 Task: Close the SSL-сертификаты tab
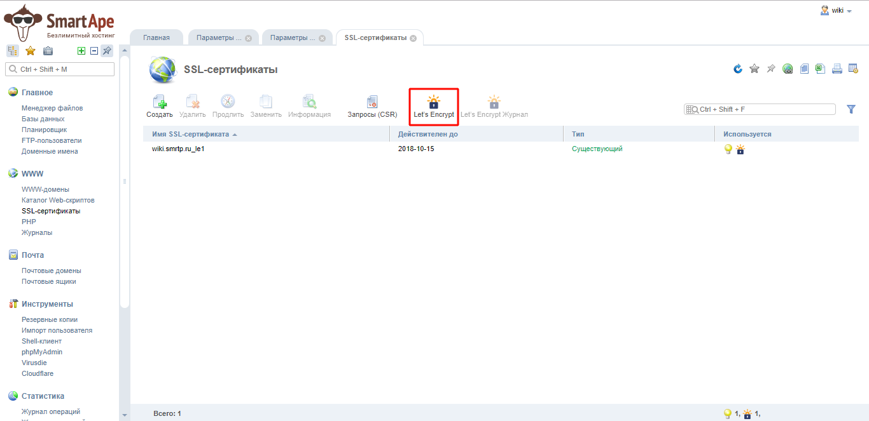point(413,38)
